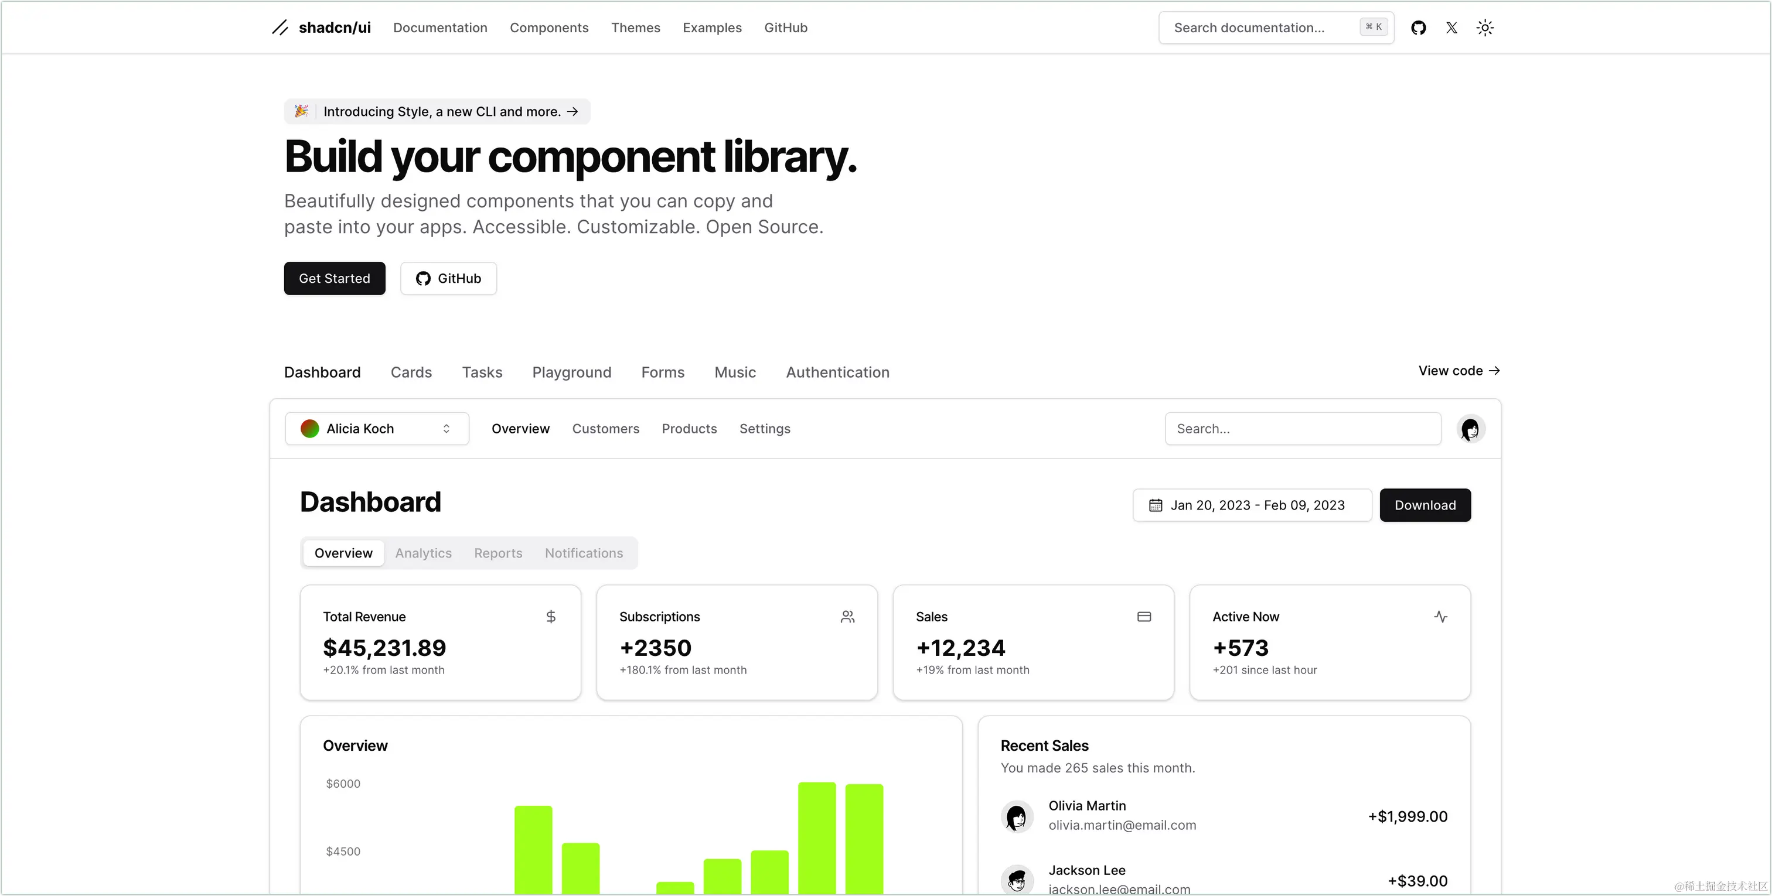Click the credit card icon in Sales card

pos(1144,617)
